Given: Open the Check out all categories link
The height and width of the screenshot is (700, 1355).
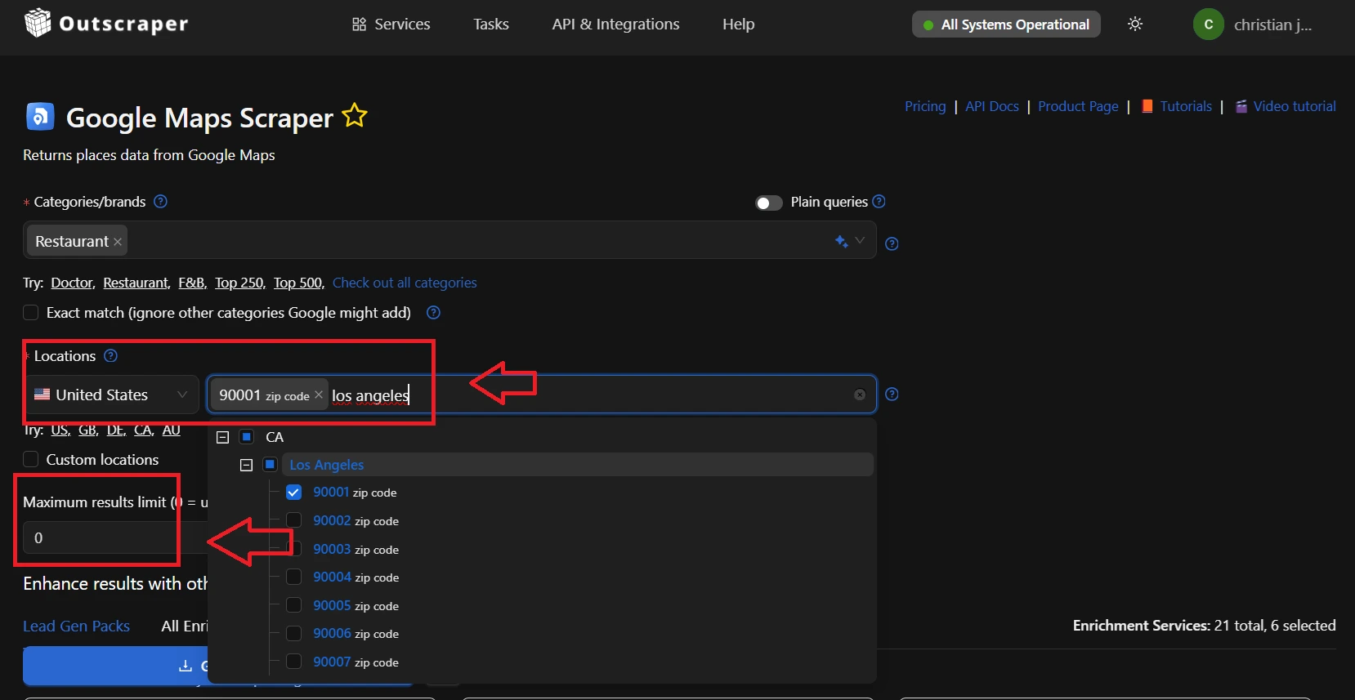Looking at the screenshot, I should [x=405, y=283].
